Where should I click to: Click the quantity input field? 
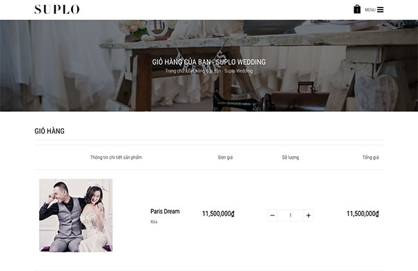coord(291,215)
